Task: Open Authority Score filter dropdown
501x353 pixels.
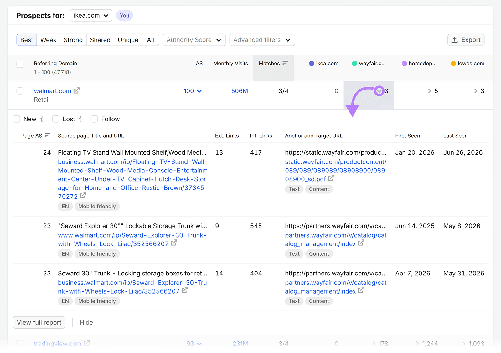Action: coord(194,40)
